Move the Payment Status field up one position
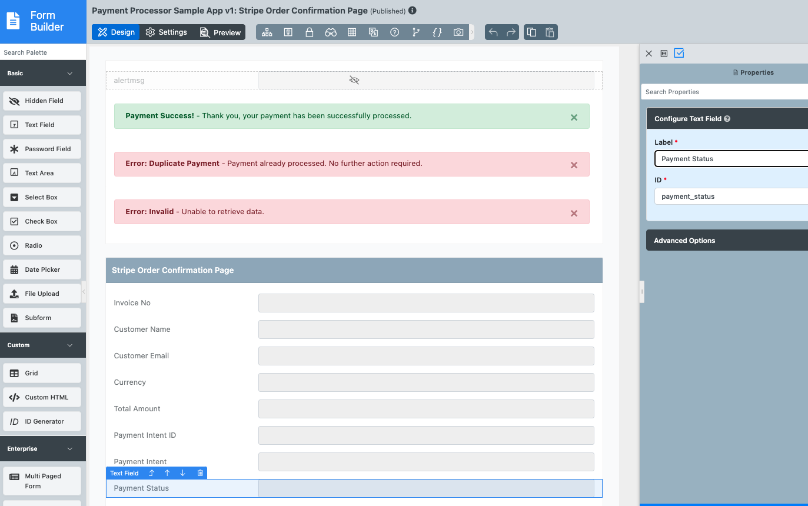Image resolution: width=808 pixels, height=506 pixels. (167, 473)
